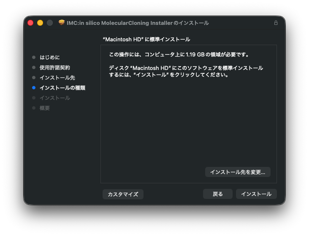
Task: Go back with the 戻る button
Action: point(218,194)
